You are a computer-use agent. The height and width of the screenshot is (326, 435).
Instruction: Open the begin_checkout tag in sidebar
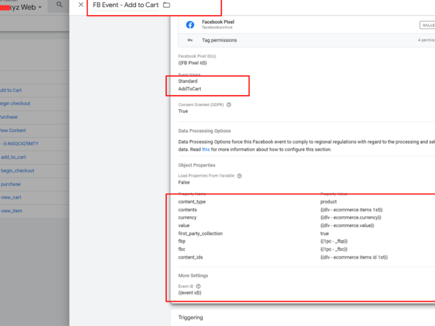17,171
